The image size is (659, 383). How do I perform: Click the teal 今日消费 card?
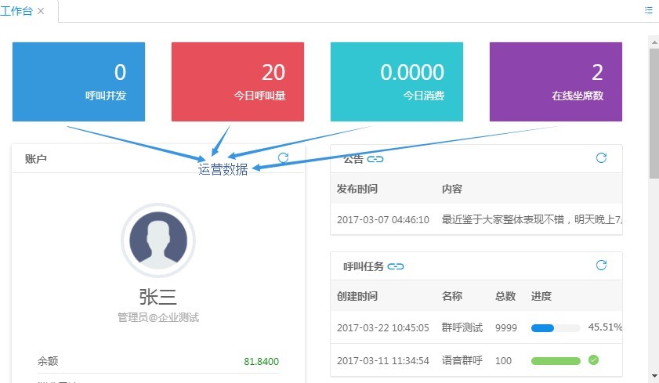(x=396, y=82)
